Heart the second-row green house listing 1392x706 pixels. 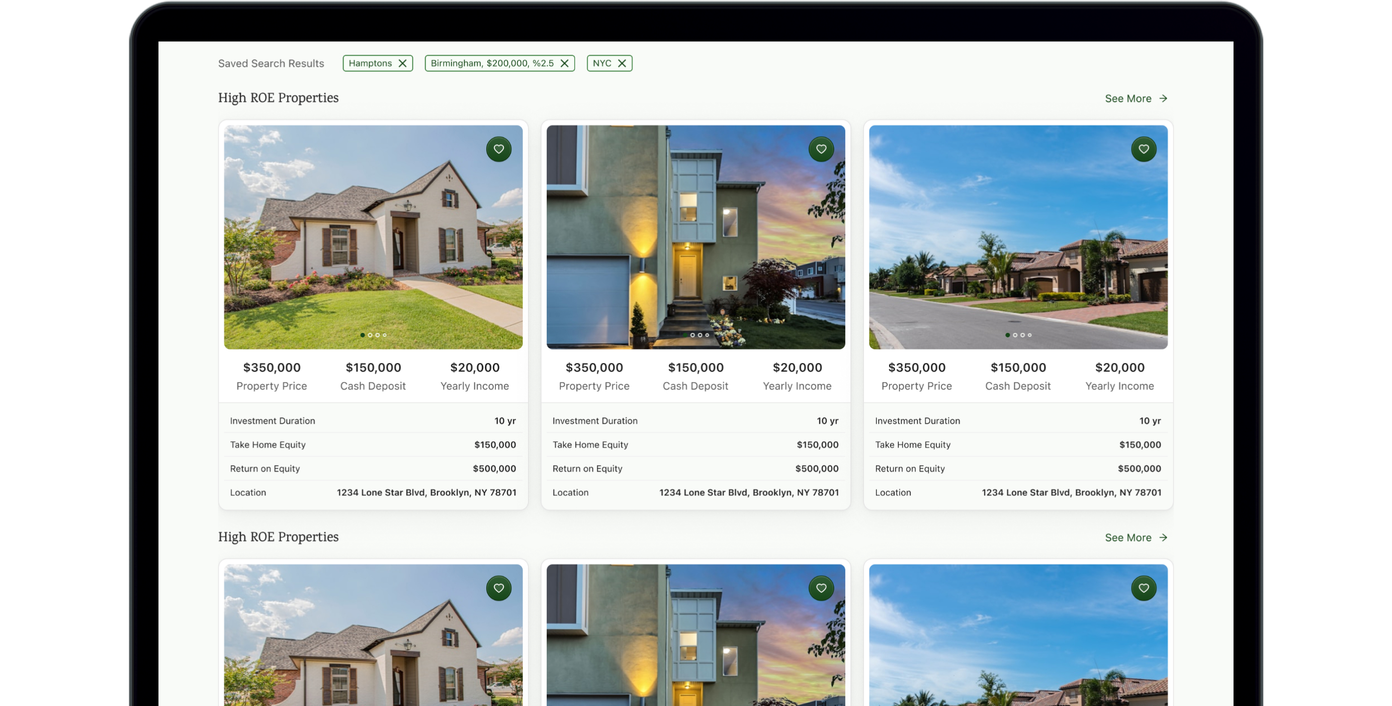point(821,588)
